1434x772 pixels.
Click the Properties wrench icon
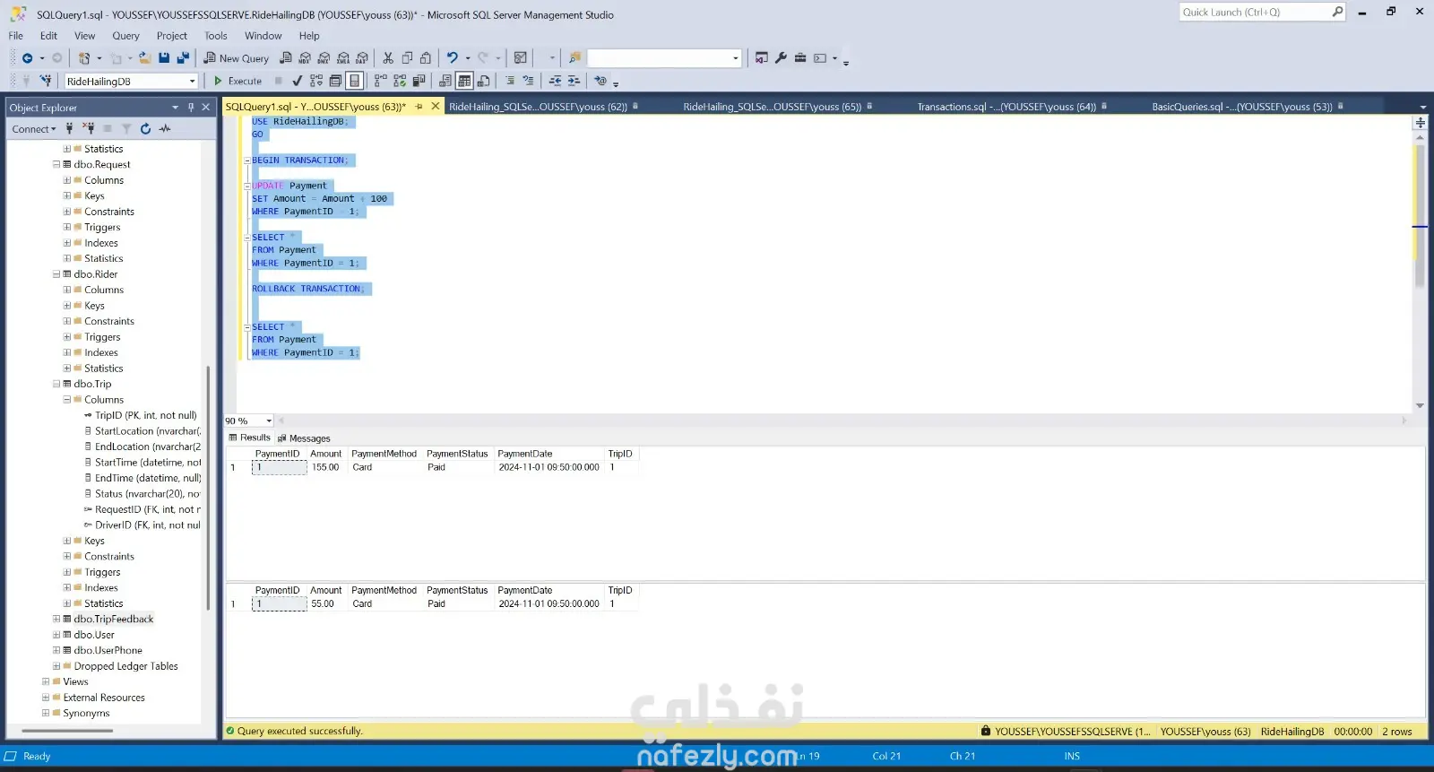[x=781, y=58]
